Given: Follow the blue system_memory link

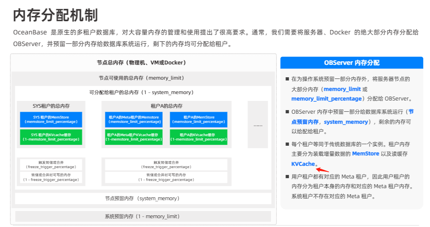Looking at the screenshot, I should (x=346, y=122).
